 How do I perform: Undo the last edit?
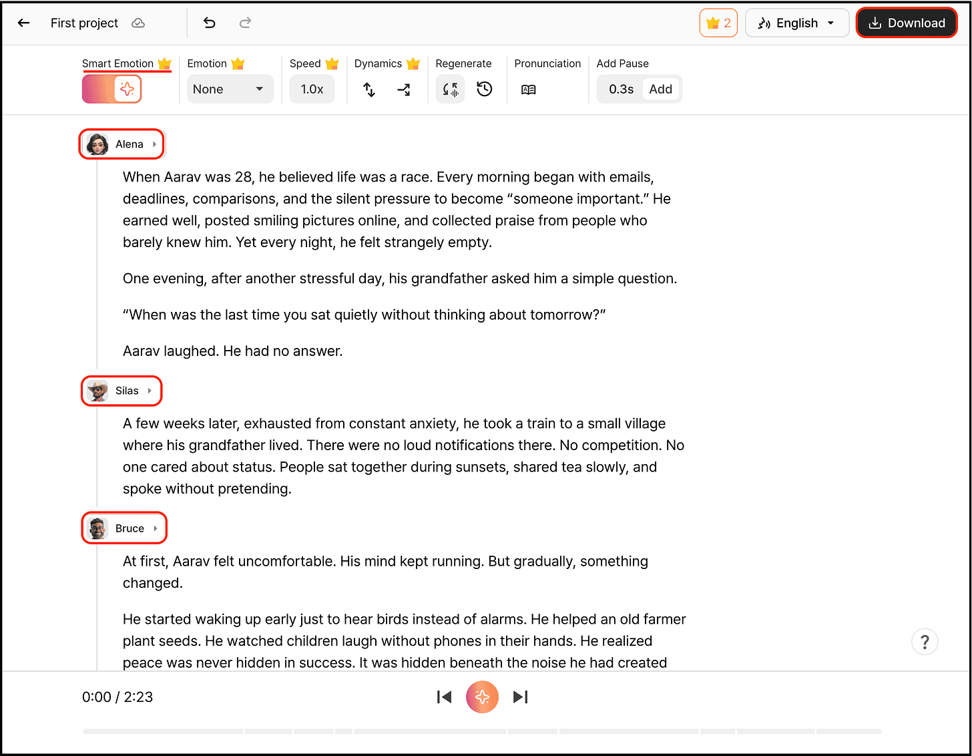pyautogui.click(x=210, y=23)
